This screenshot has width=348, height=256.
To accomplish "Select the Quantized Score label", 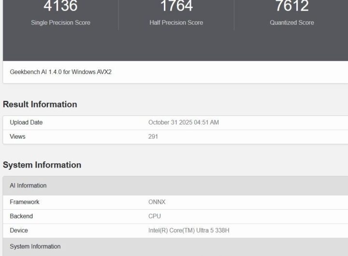I will [292, 23].
